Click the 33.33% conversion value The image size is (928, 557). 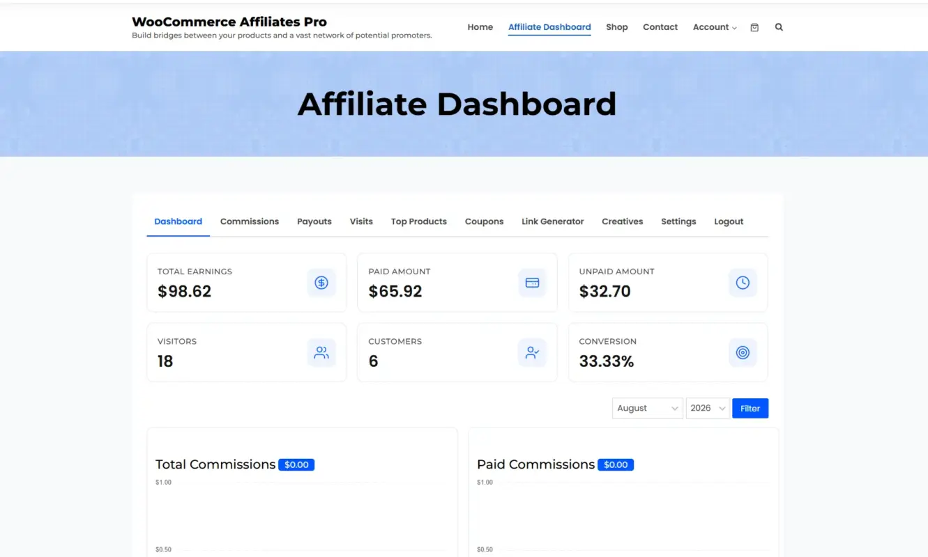607,361
